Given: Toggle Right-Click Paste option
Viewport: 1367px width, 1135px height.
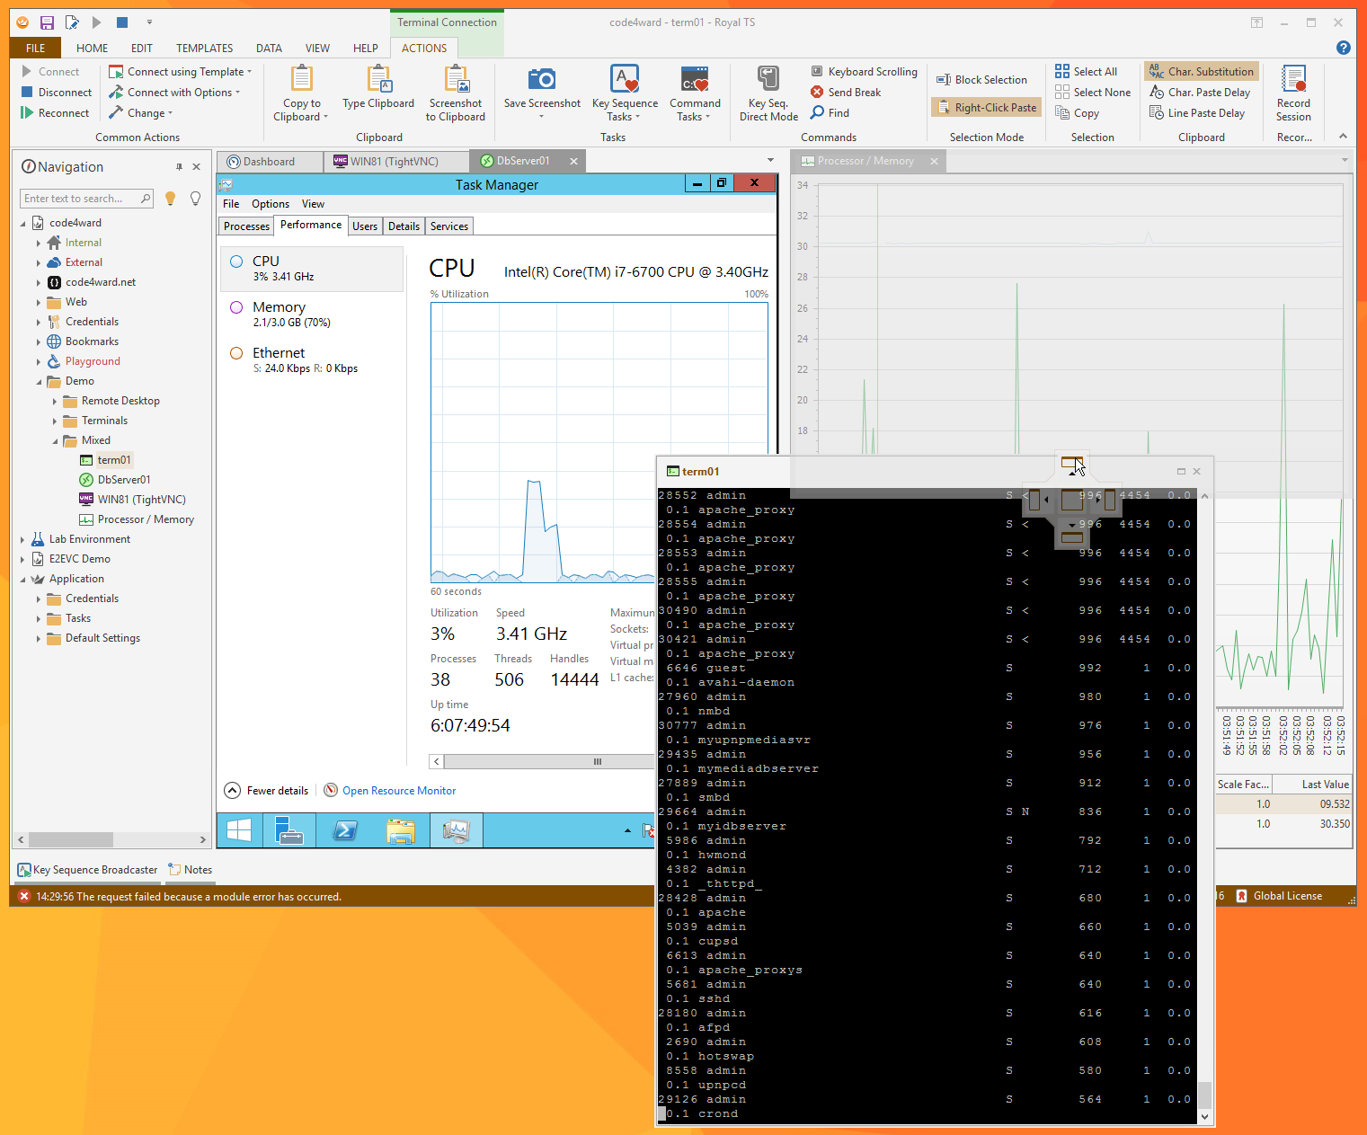Looking at the screenshot, I should pyautogui.click(x=987, y=108).
